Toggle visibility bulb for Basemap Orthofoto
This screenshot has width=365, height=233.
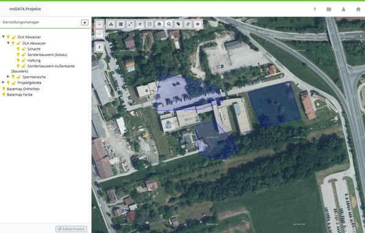click(x=4, y=89)
